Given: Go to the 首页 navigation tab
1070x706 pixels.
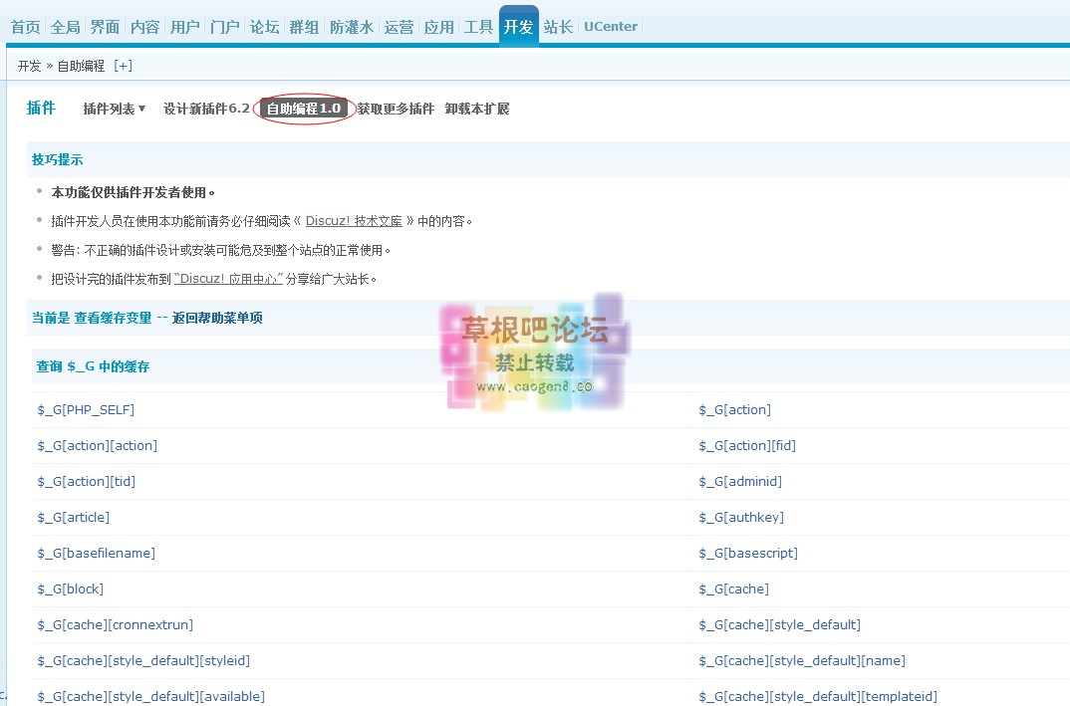Looking at the screenshot, I should [x=26, y=27].
